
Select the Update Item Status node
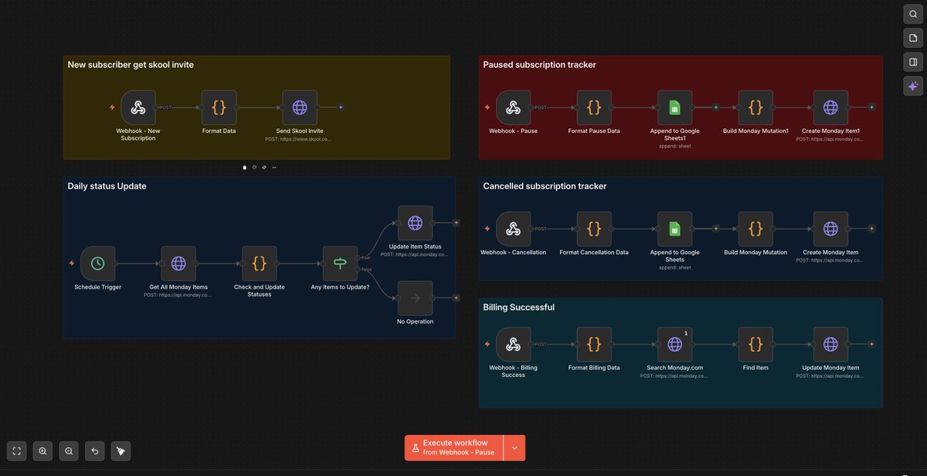(415, 223)
